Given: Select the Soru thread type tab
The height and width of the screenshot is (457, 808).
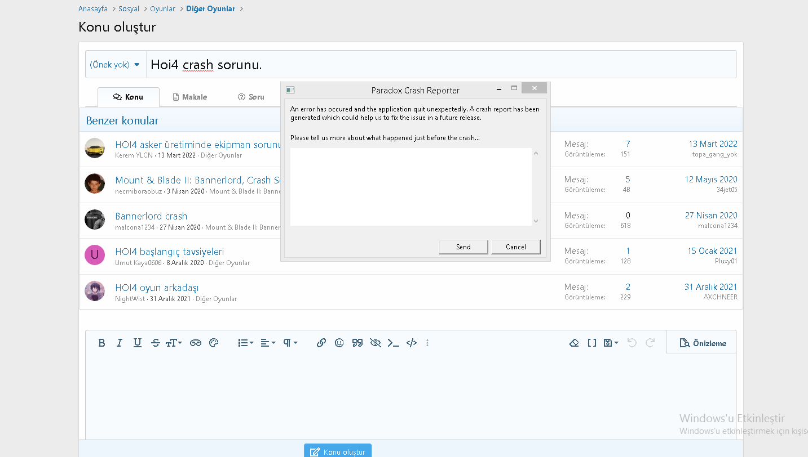Looking at the screenshot, I should click(251, 97).
